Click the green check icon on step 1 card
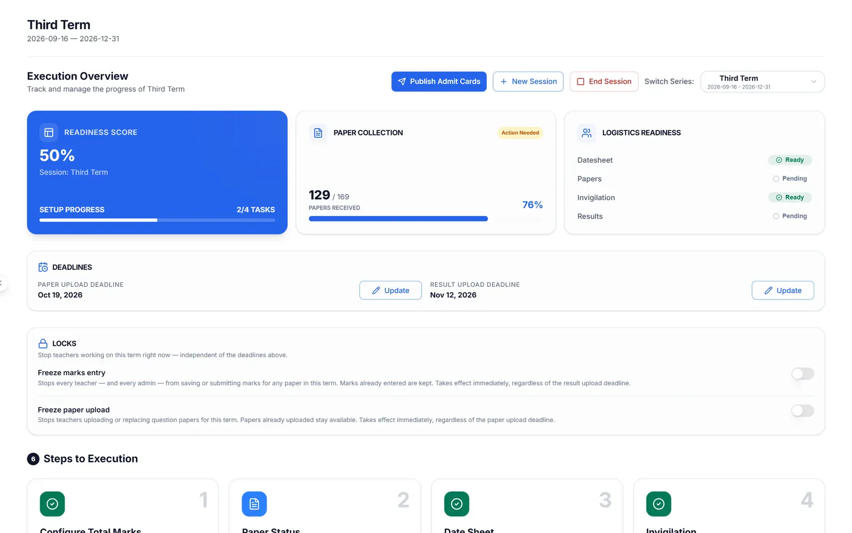The image size is (852, 533). coord(52,504)
